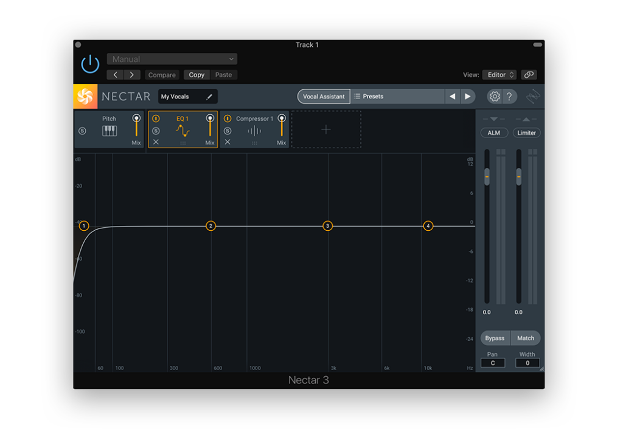The height and width of the screenshot is (432, 623).
Task: Select the EQ 1 module curve icon
Action: 183,130
